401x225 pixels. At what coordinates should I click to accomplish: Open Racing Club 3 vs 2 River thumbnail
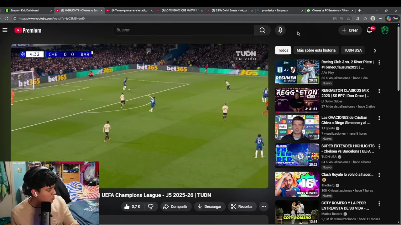pos(297,72)
